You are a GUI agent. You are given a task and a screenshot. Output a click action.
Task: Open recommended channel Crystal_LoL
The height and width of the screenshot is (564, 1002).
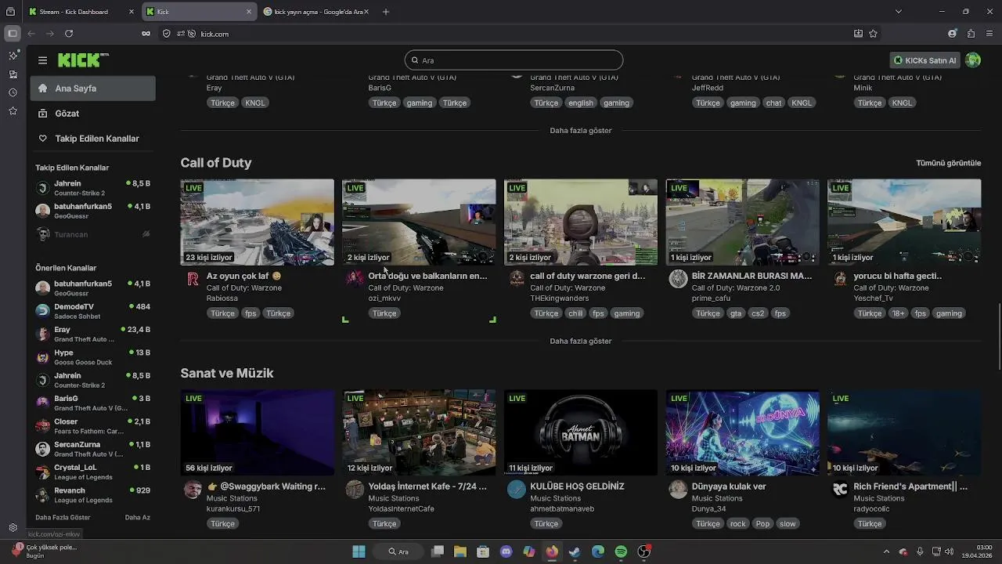point(92,472)
